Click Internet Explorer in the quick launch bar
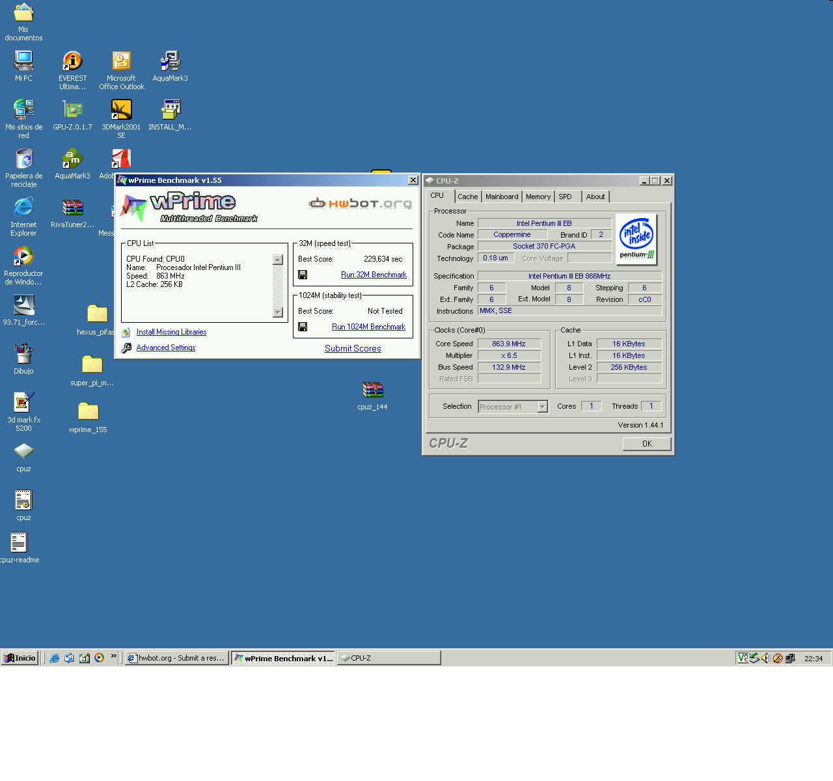The height and width of the screenshot is (781, 833). click(55, 658)
